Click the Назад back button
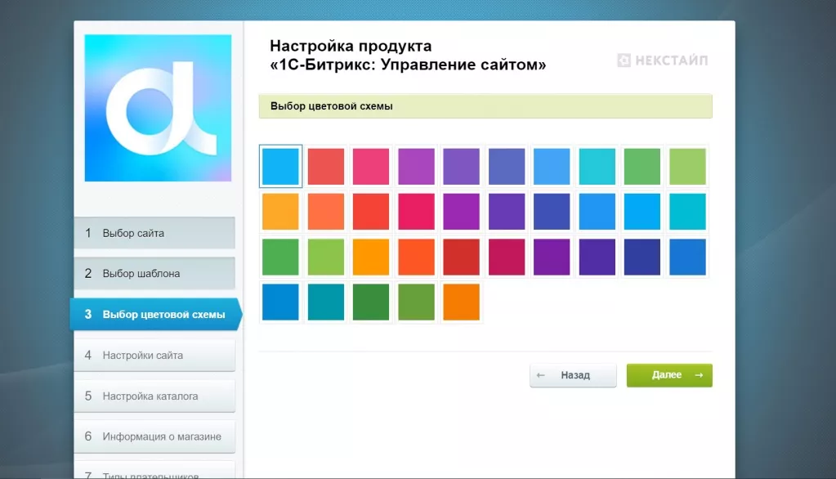Viewport: 836px width, 479px height. (573, 375)
